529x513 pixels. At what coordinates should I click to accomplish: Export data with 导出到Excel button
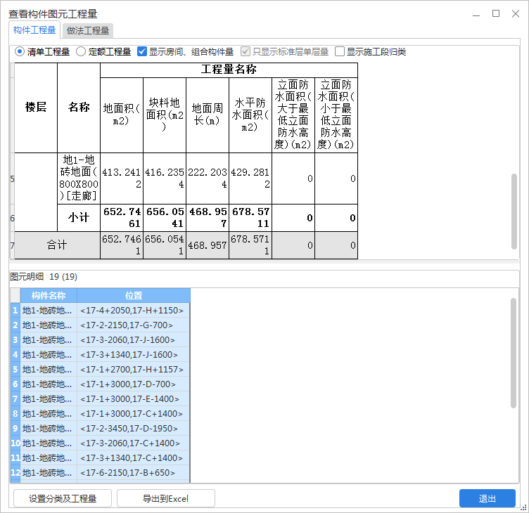click(165, 498)
